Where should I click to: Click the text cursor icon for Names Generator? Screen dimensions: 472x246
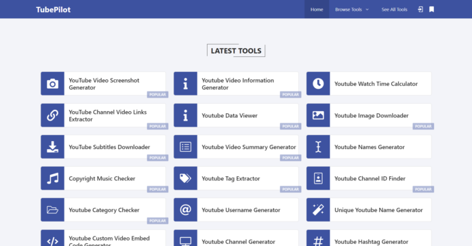[318, 147]
